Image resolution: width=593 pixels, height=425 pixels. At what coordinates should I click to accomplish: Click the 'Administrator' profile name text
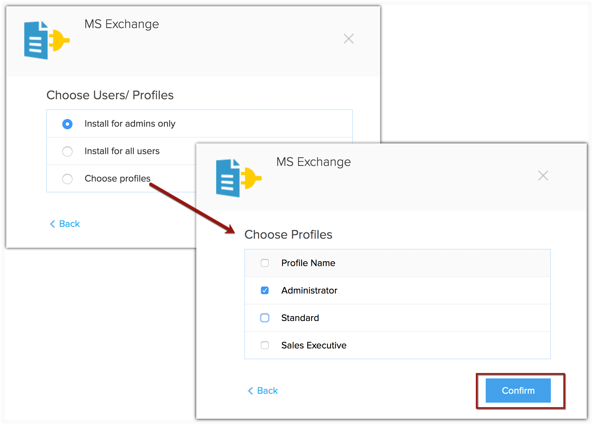click(309, 290)
